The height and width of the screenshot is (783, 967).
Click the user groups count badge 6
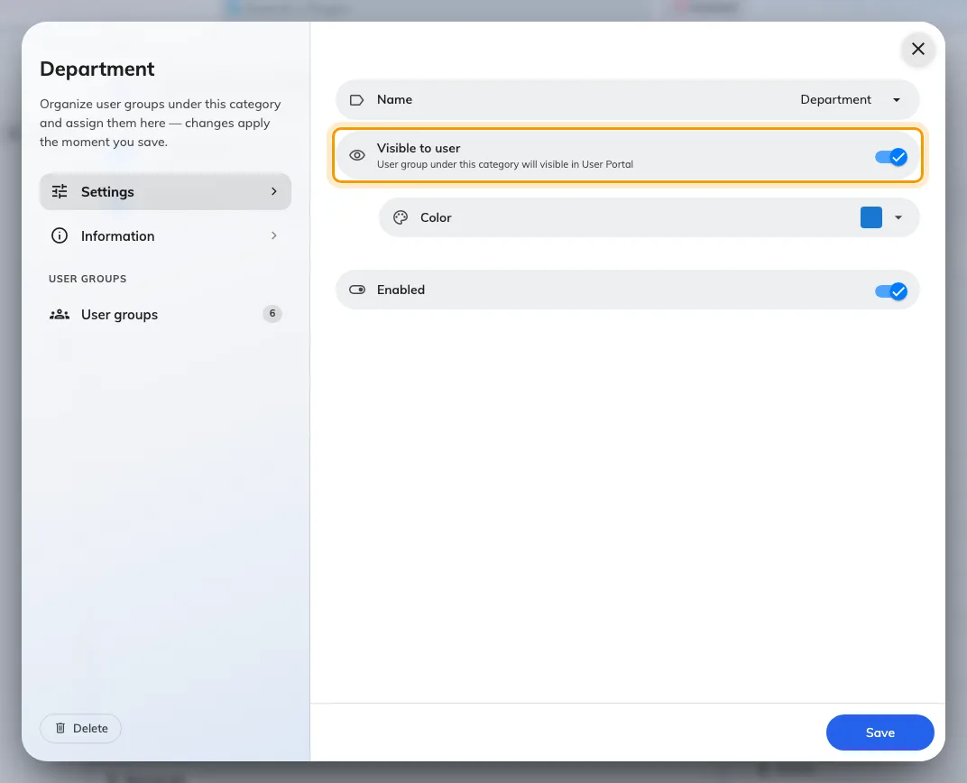pyautogui.click(x=272, y=314)
